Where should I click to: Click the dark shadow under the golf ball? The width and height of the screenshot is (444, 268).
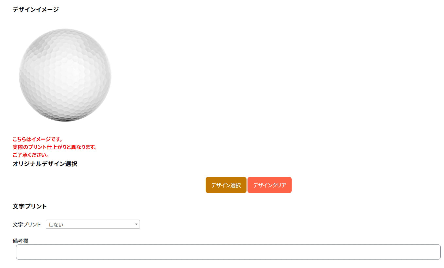click(x=65, y=119)
